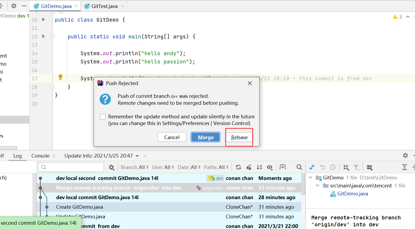415x229 pixels.
Task: Click the lightbulb quick-fix icon on line 17
Action: pos(60,77)
